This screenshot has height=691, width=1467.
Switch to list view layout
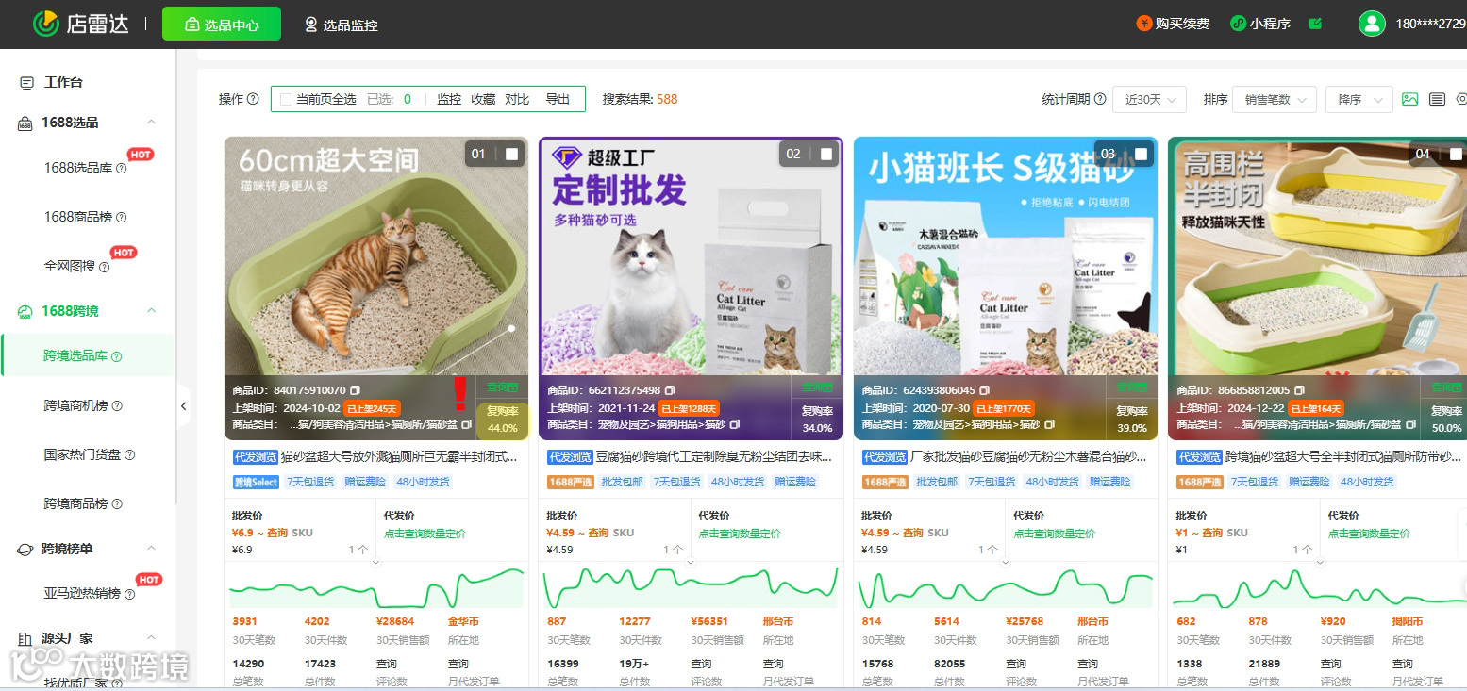coord(1437,99)
